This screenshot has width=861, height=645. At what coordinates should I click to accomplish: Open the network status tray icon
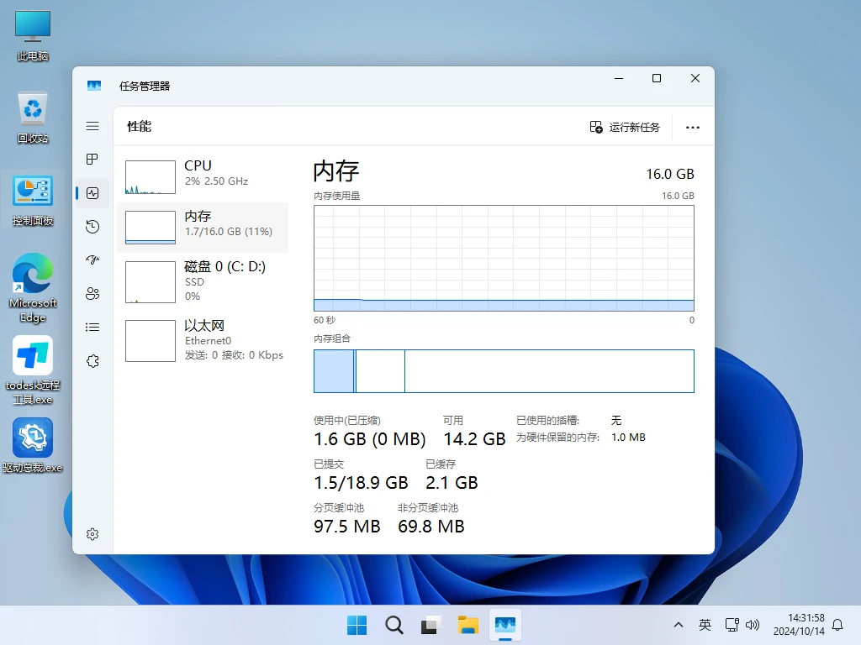(x=732, y=625)
